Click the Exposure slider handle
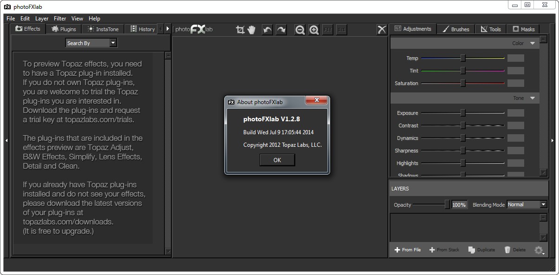Image resolution: width=559 pixels, height=275 pixels. (463, 113)
